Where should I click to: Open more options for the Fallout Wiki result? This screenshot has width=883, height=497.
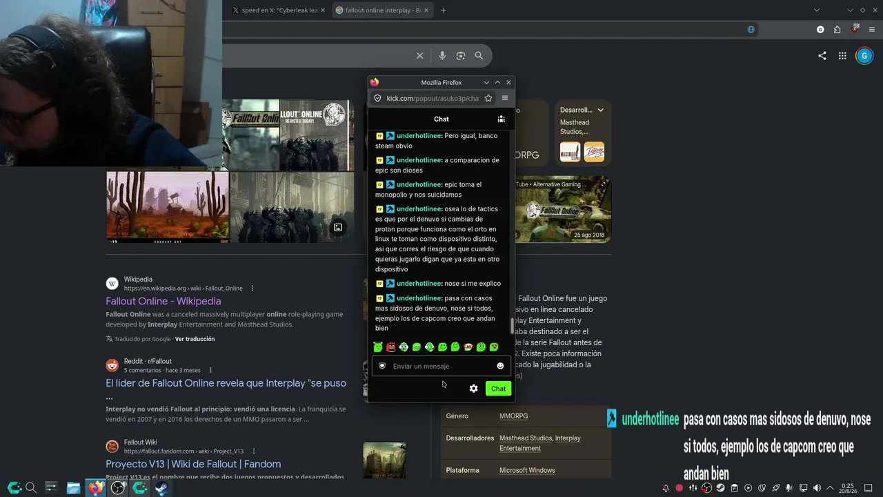[254, 451]
